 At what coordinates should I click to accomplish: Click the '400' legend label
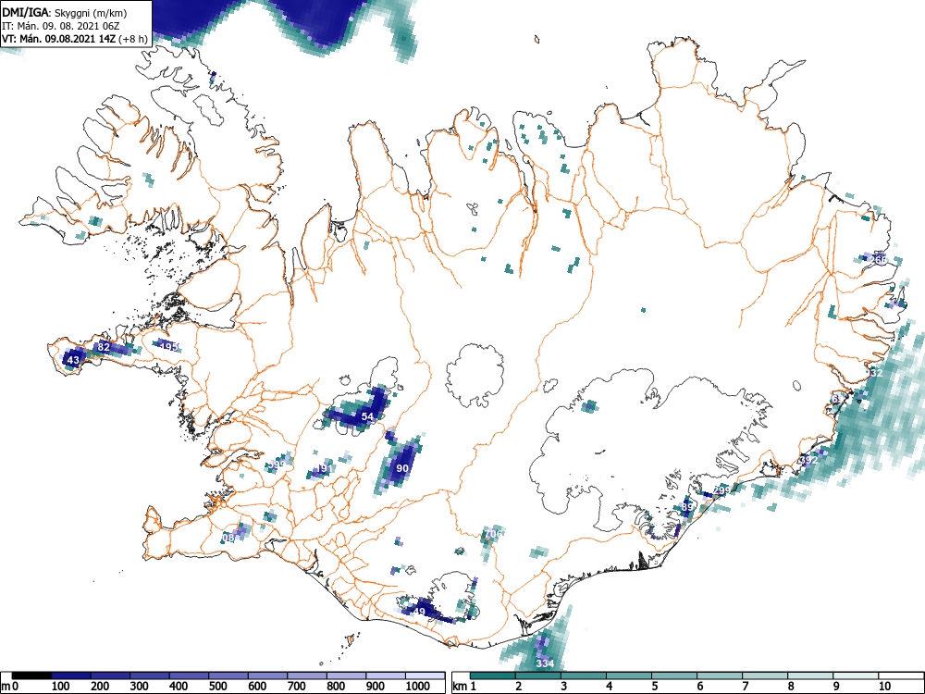pyautogui.click(x=179, y=687)
